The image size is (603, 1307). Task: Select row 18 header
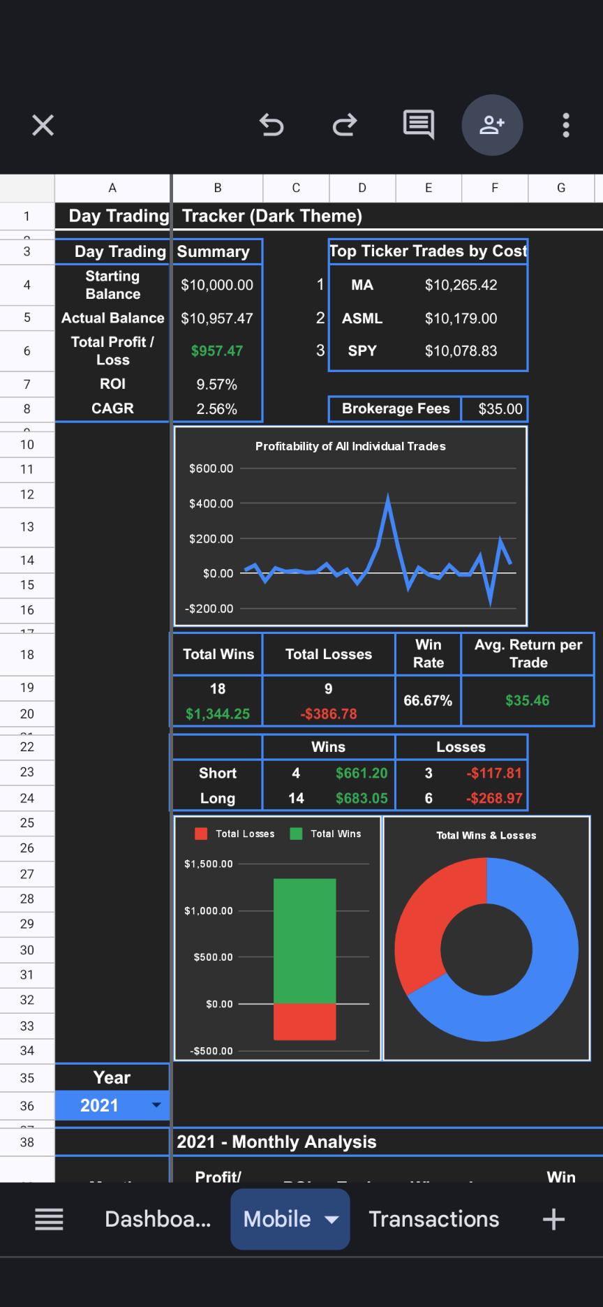(27, 654)
